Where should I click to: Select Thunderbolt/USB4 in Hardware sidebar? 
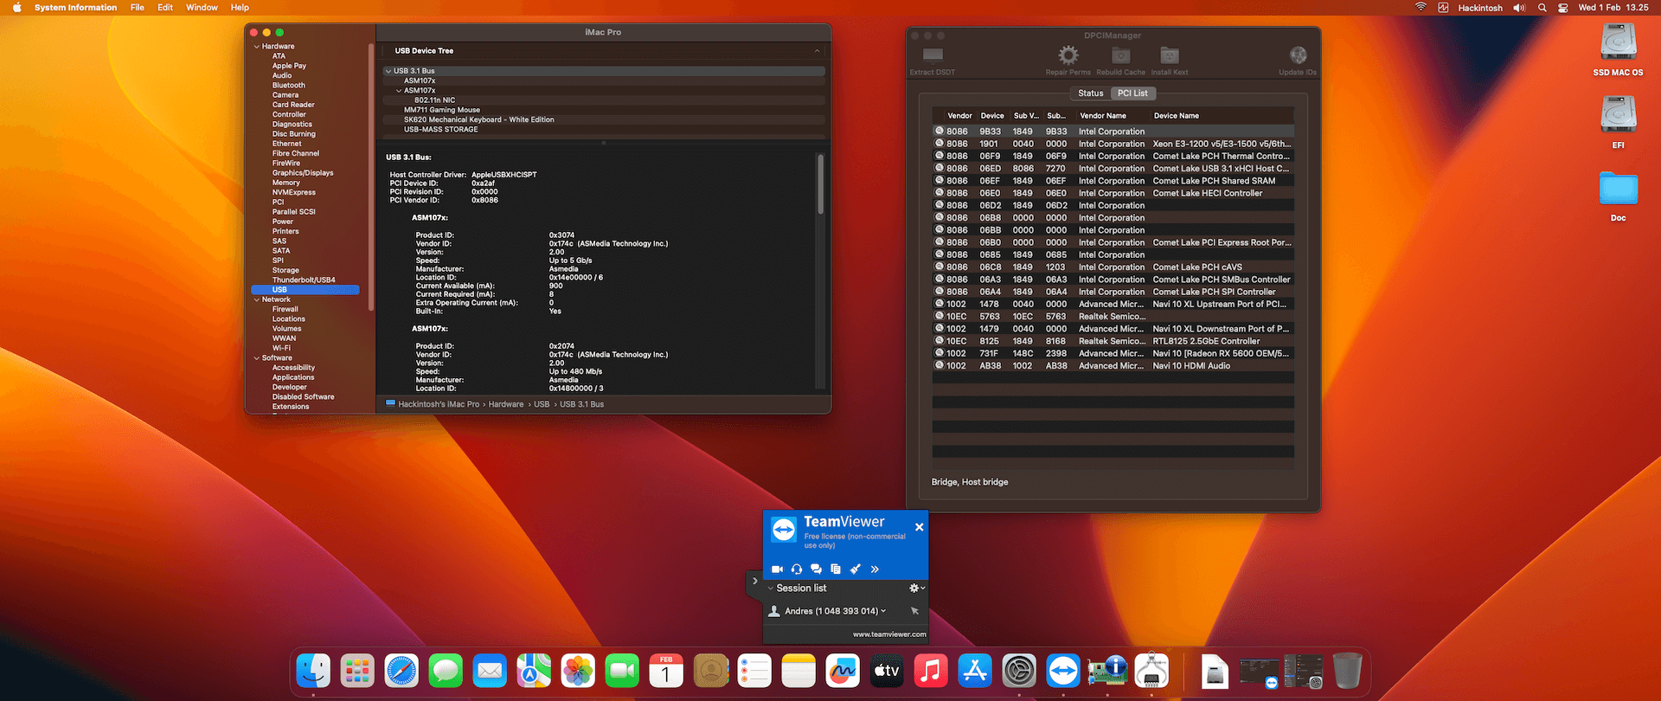click(304, 280)
